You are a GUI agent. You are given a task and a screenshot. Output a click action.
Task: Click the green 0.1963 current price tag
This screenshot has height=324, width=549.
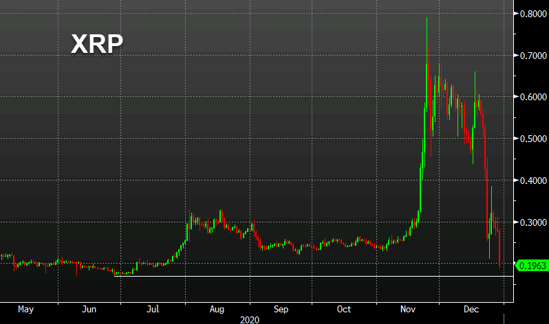coord(531,265)
